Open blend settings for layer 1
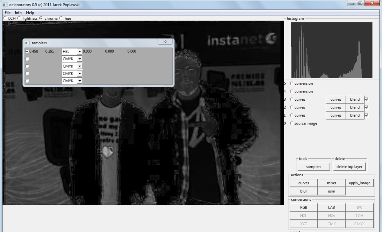Screen dimensions: 382x232 pyautogui.click(x=355, y=115)
